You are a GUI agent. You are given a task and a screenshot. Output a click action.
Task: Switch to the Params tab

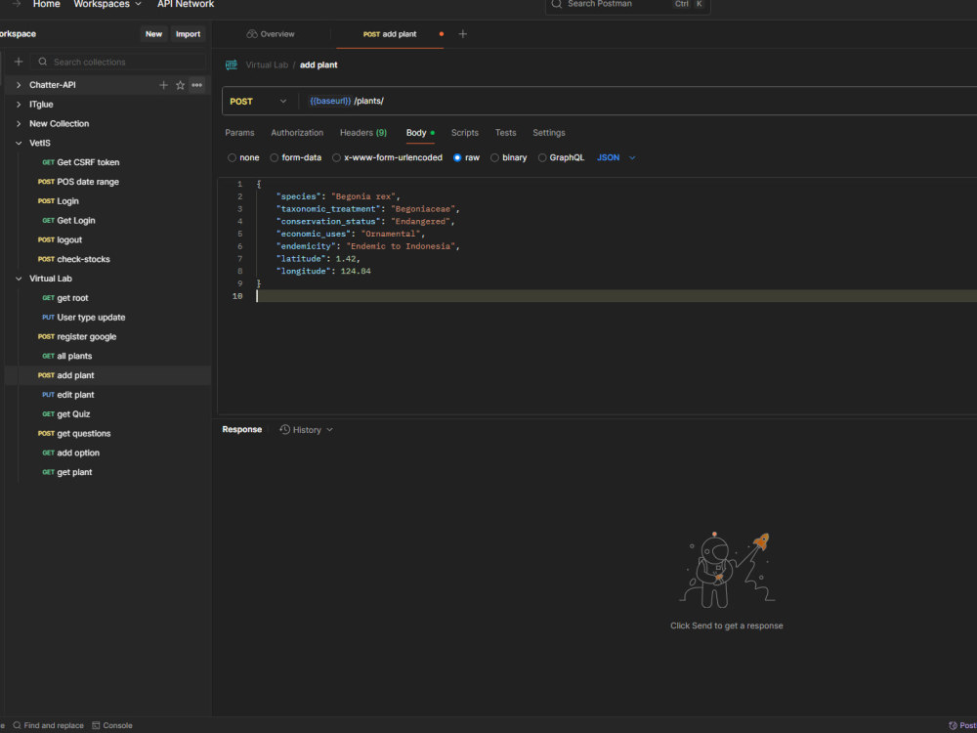point(240,133)
